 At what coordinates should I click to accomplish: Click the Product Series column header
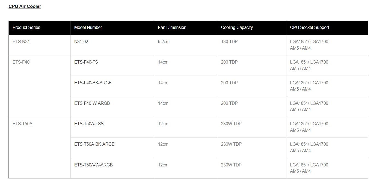coord(26,27)
